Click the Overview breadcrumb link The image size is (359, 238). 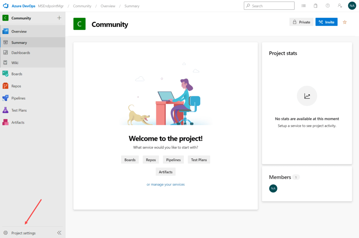[108, 6]
